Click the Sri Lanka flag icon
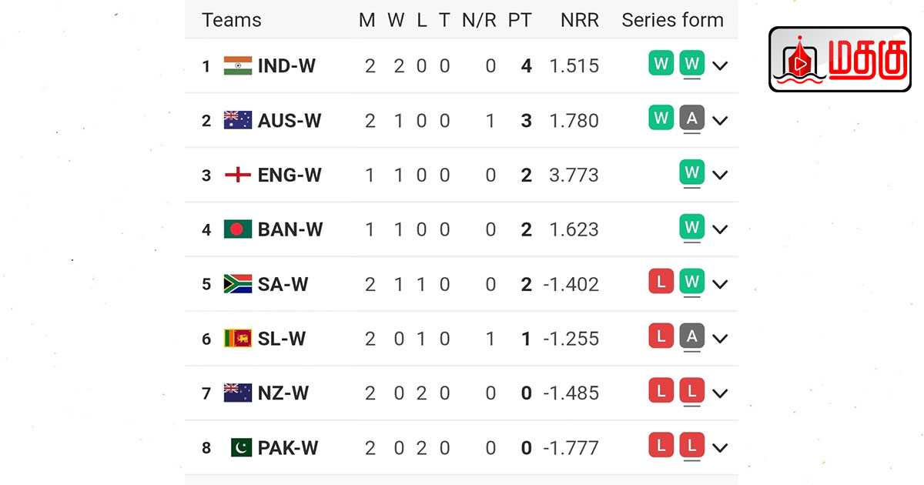 coord(238,339)
